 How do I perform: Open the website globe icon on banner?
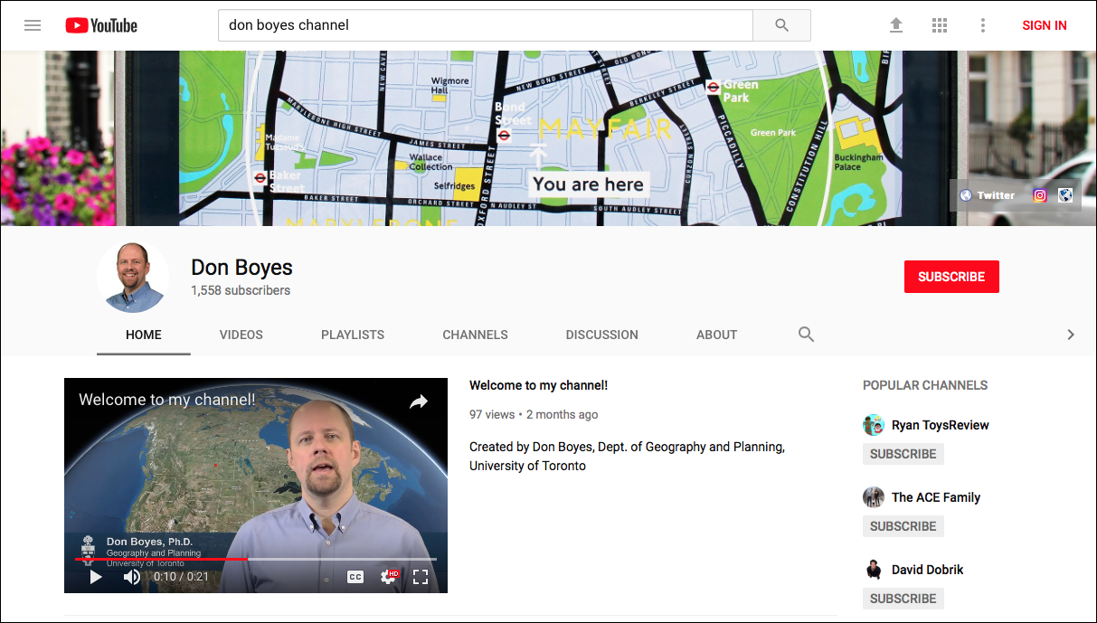(1065, 195)
